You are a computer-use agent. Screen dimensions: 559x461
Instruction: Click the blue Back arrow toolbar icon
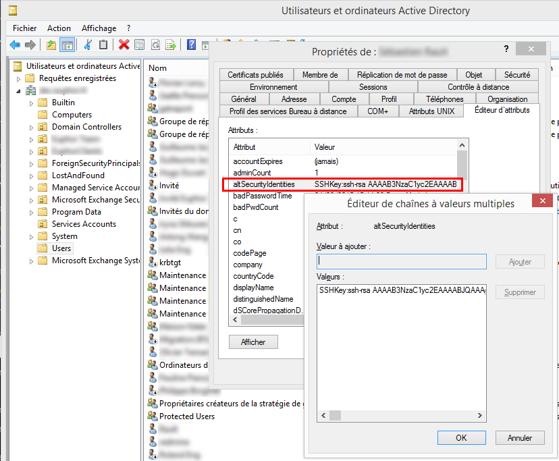click(15, 45)
